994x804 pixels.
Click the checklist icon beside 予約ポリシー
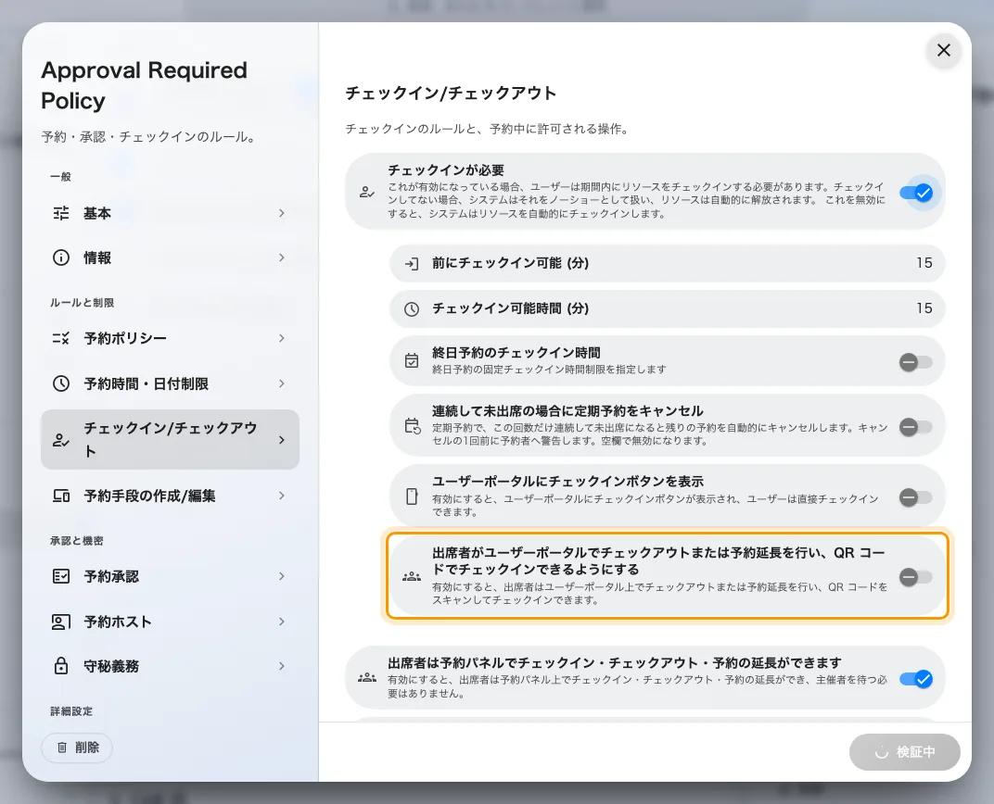click(x=61, y=338)
